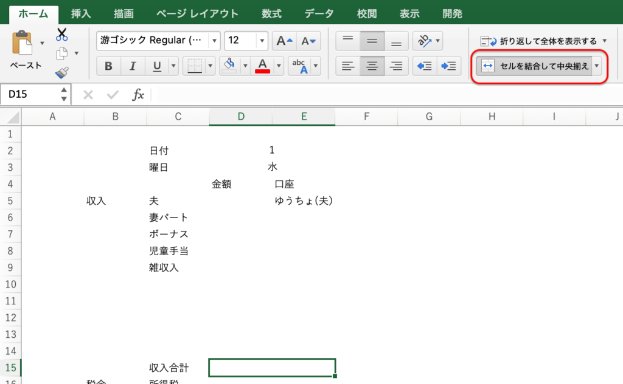Toggle Bold formatting
The image size is (623, 384).
[108, 66]
